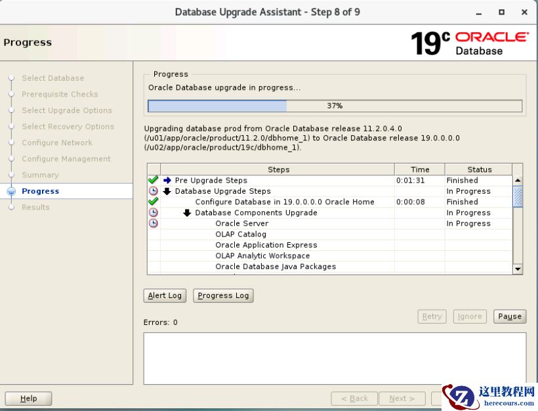Select the Configure Management wizard step
The height and width of the screenshot is (411, 538).
pos(66,159)
